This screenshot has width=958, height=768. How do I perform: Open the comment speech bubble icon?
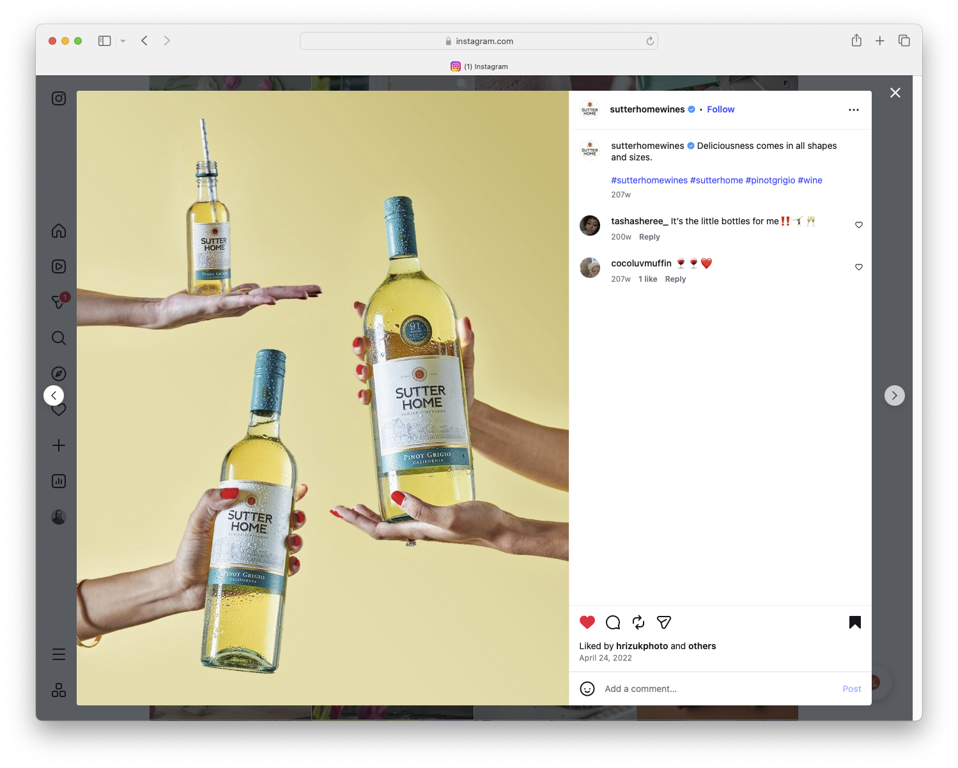(612, 622)
